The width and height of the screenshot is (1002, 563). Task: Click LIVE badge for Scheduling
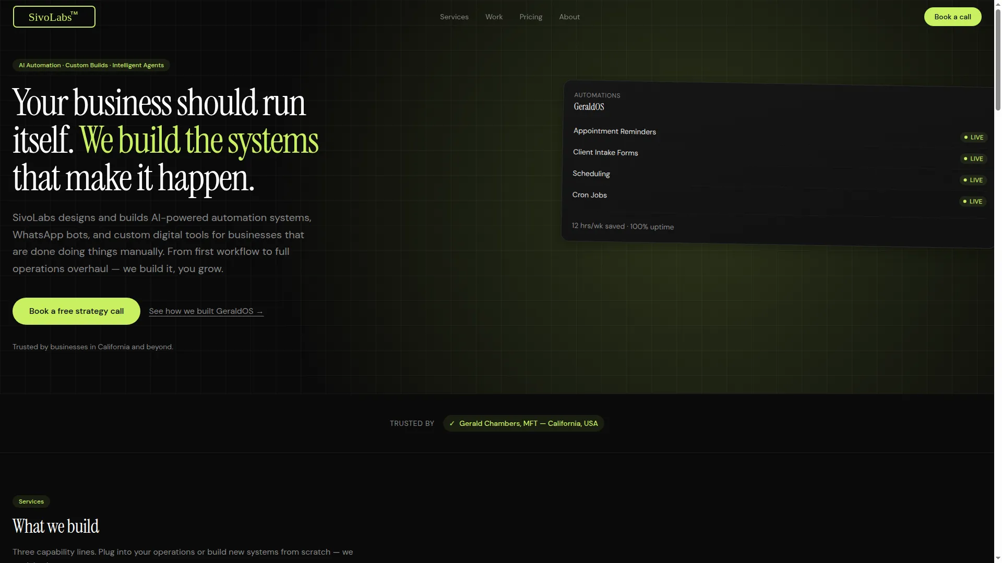973,180
